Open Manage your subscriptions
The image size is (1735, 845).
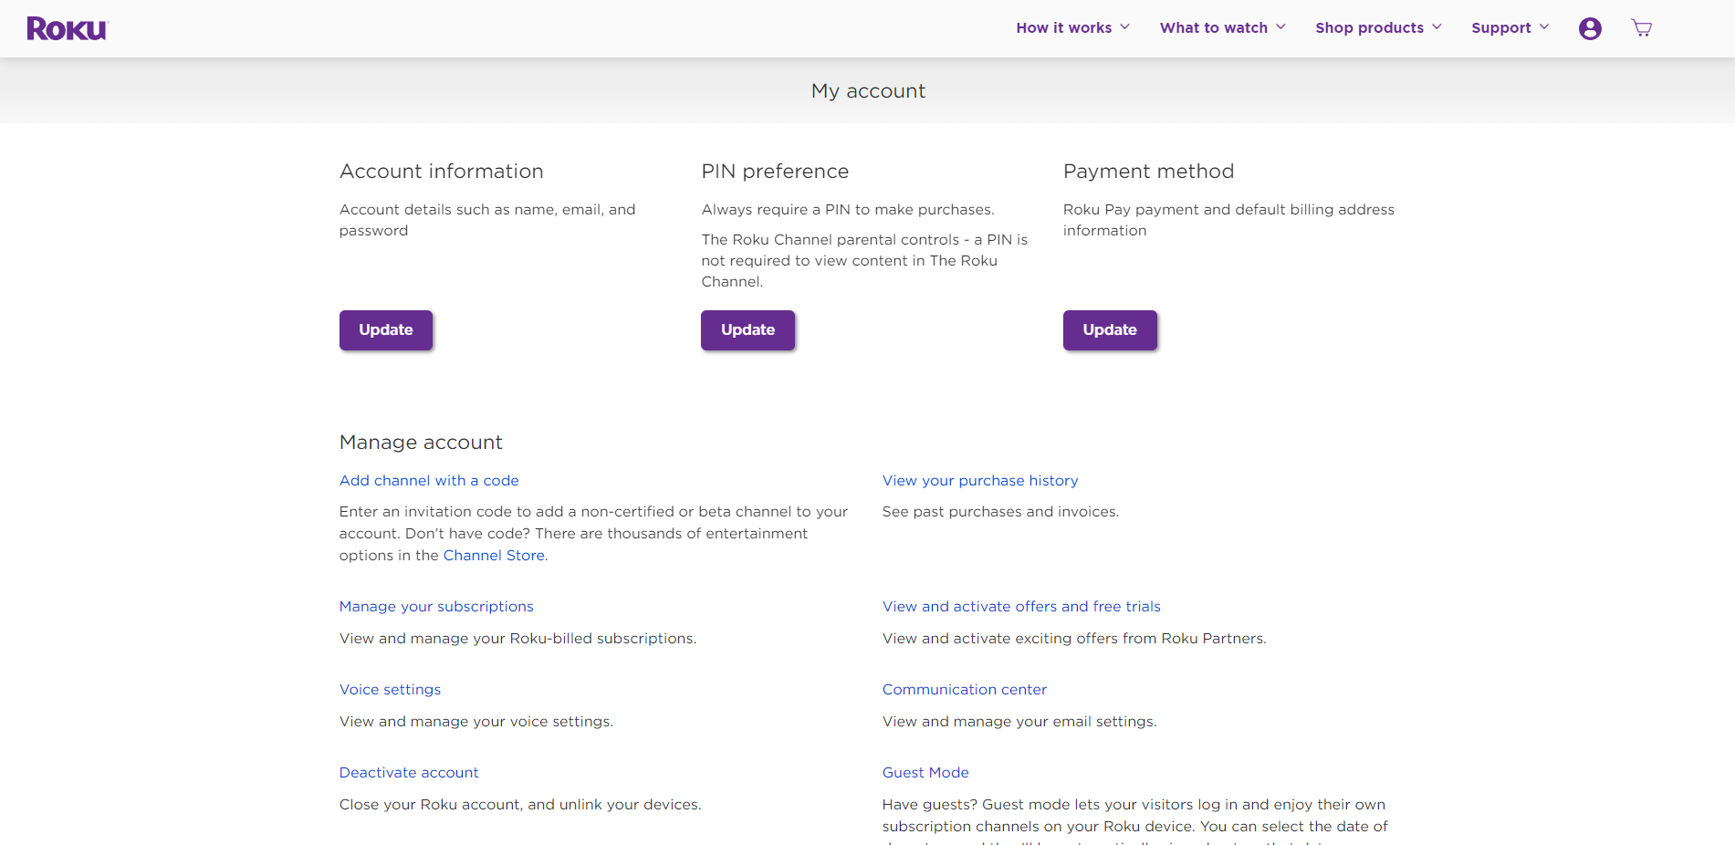pyautogui.click(x=436, y=606)
